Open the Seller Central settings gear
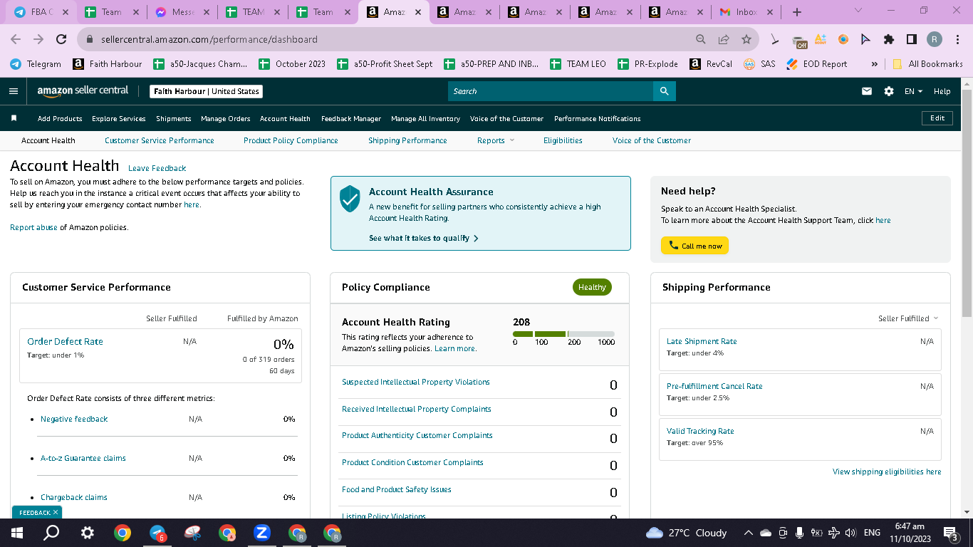This screenshot has width=973, height=547. 889,91
